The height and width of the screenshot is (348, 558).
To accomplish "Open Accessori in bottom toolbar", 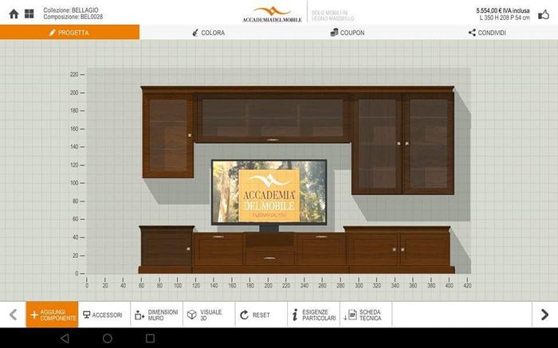I will click(103, 315).
